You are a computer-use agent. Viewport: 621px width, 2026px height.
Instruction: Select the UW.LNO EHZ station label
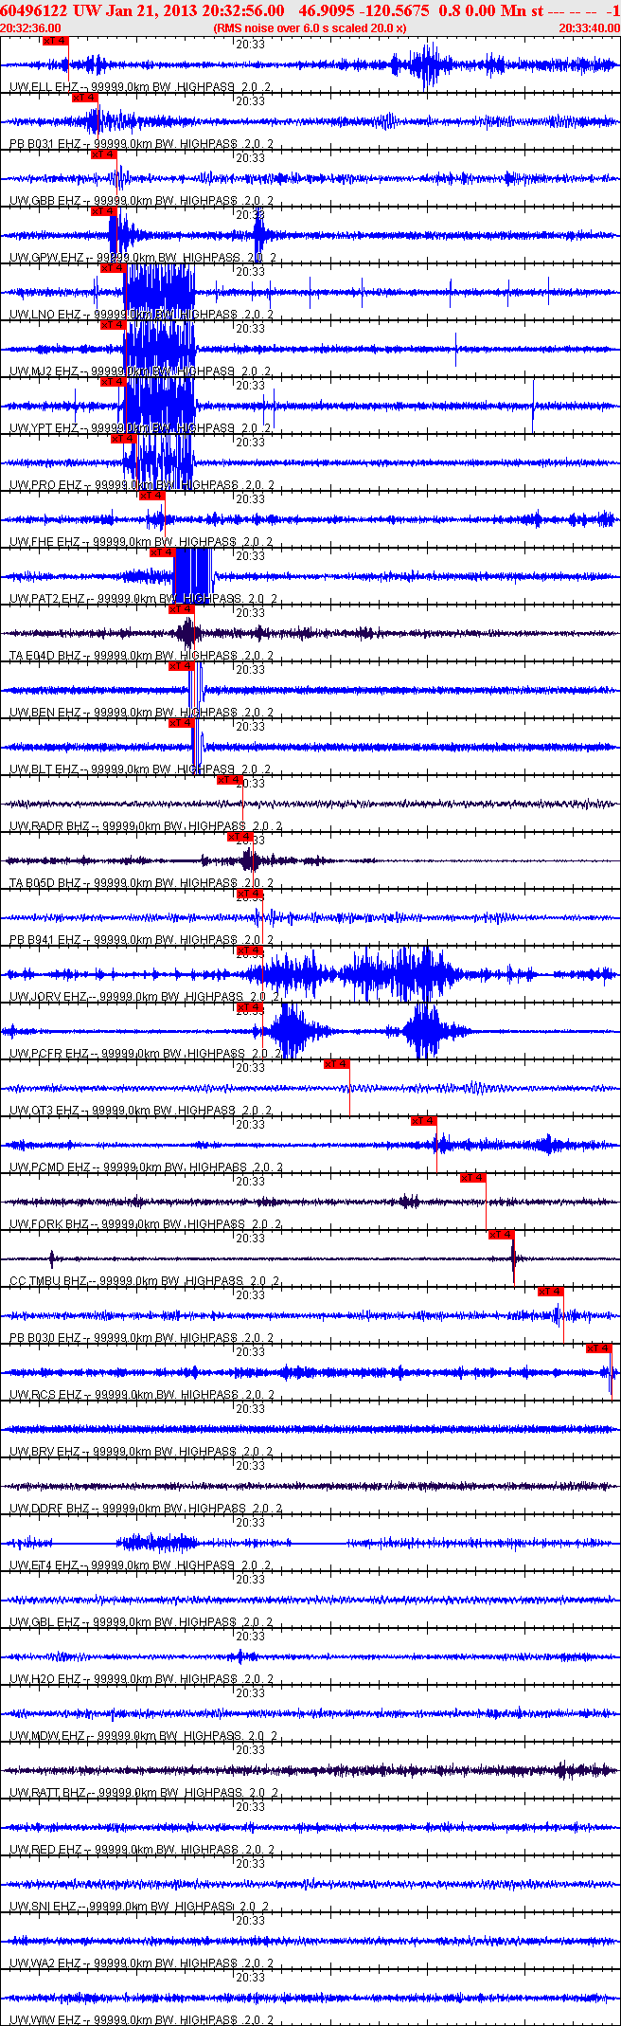pyautogui.click(x=45, y=315)
